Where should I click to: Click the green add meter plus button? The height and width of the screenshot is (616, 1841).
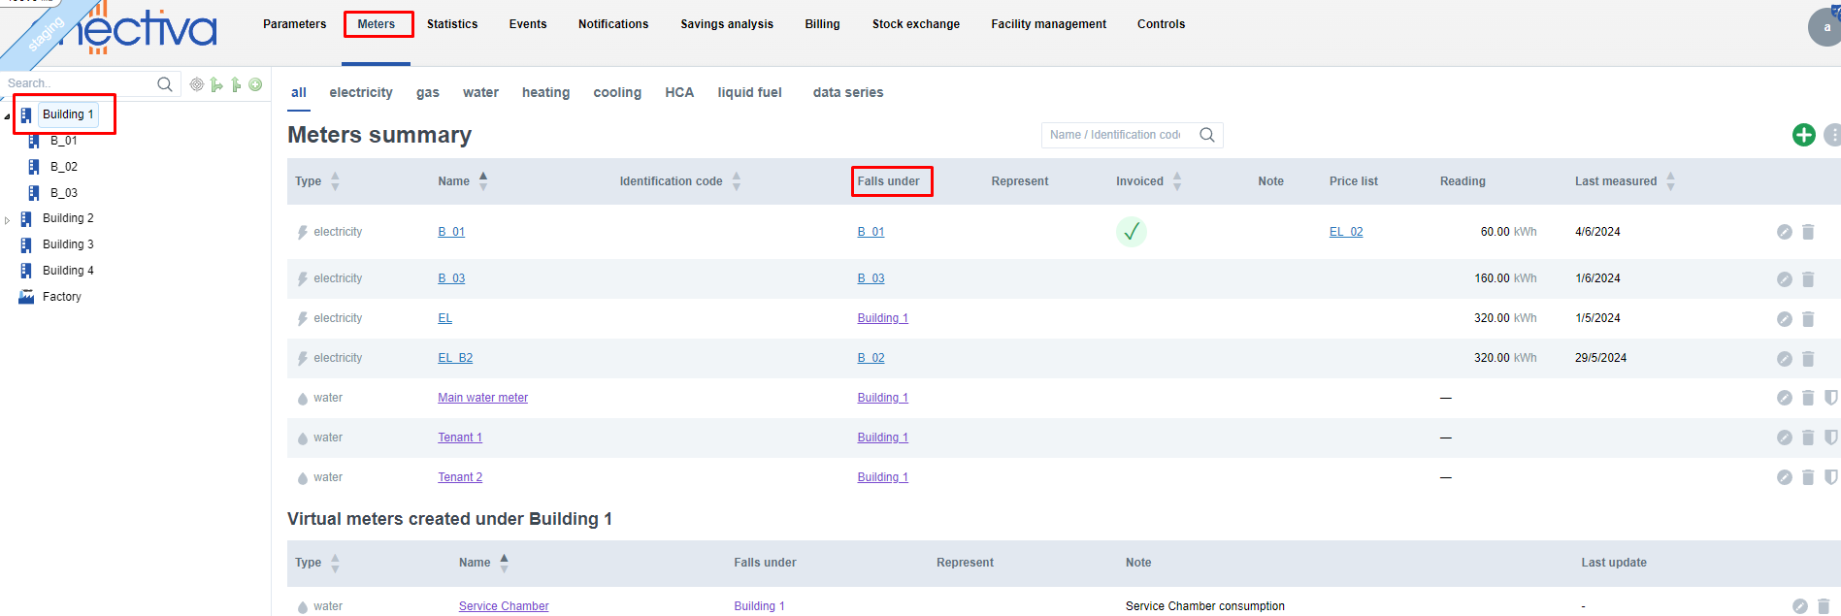[x=1803, y=135]
